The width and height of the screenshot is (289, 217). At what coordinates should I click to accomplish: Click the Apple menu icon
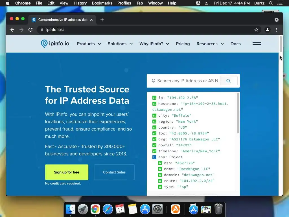pyautogui.click(x=8, y=3)
